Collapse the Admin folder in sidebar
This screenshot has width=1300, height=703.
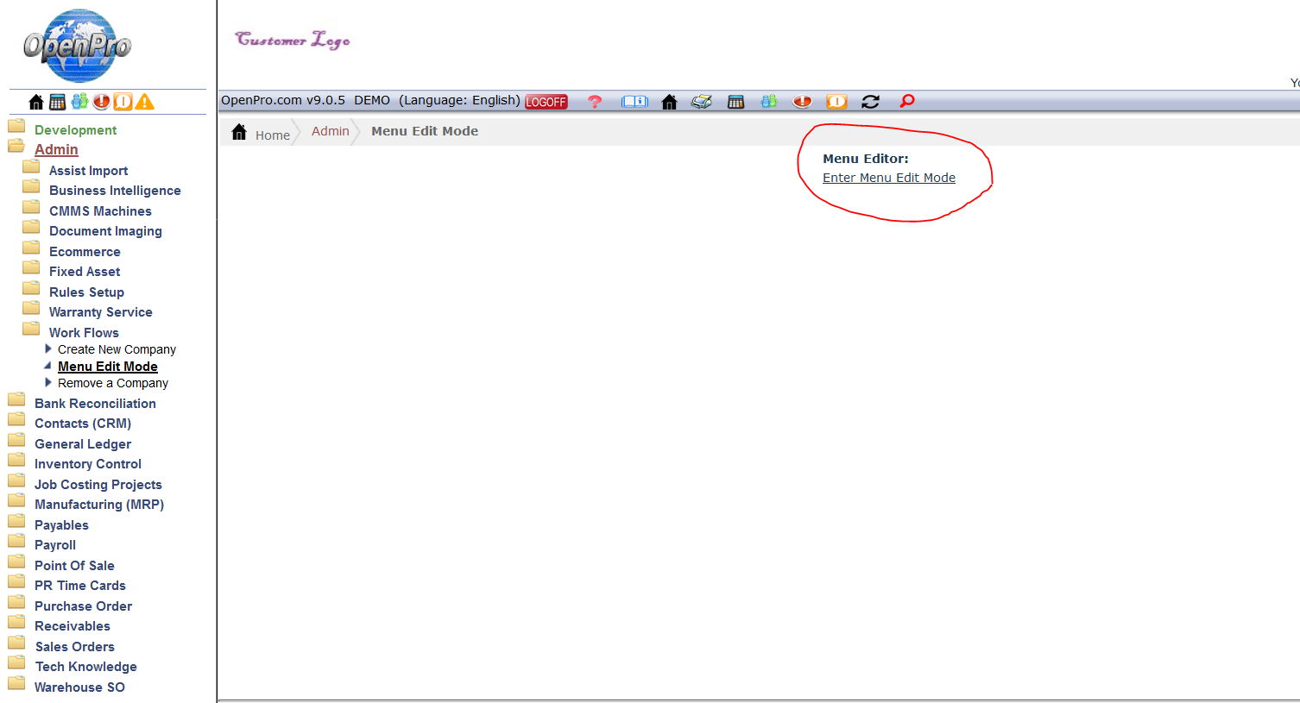[x=56, y=149]
